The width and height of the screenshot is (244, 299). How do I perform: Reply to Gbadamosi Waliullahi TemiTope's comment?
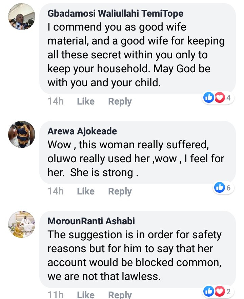[x=120, y=101]
